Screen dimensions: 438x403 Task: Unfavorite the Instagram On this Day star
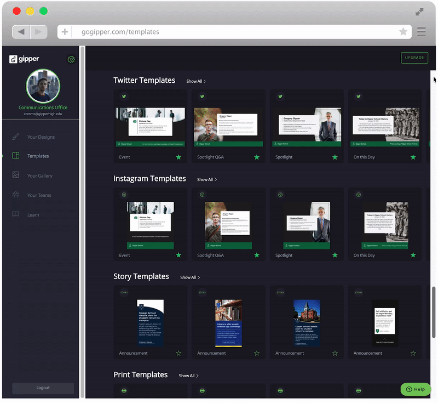(x=413, y=255)
